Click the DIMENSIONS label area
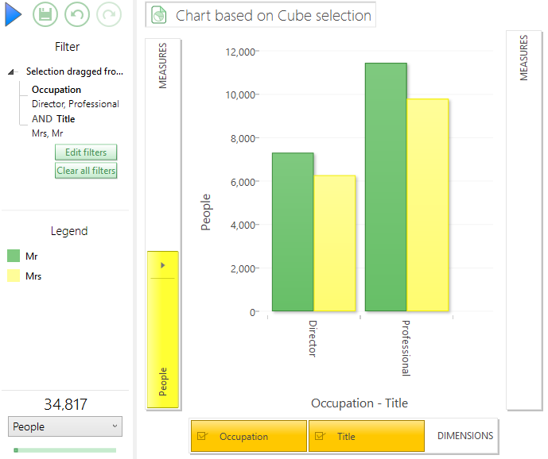Image resolution: width=548 pixels, height=459 pixels. [x=465, y=436]
